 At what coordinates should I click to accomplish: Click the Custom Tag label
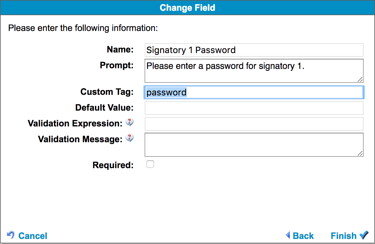[x=107, y=92]
